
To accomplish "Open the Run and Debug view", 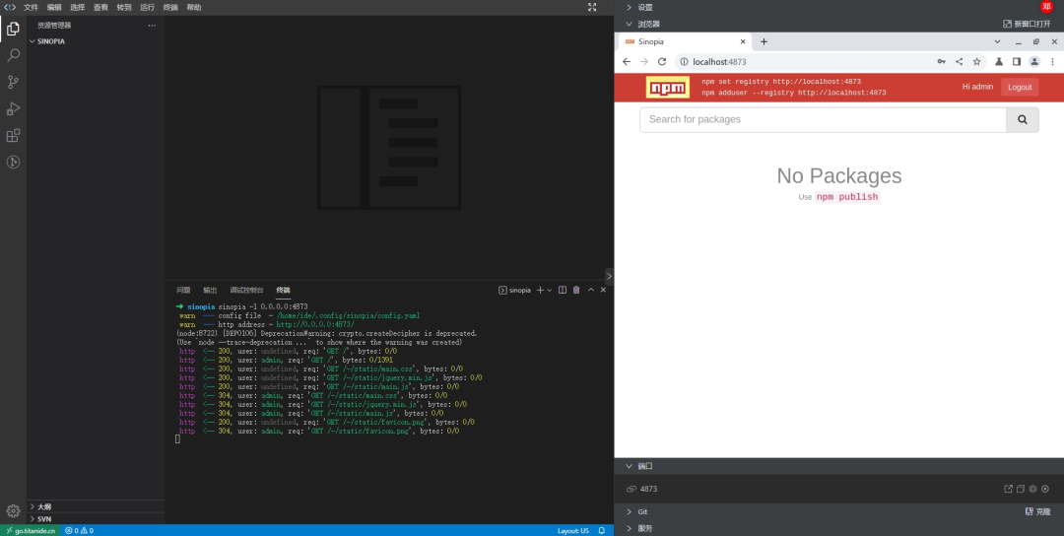I will pos(14,108).
